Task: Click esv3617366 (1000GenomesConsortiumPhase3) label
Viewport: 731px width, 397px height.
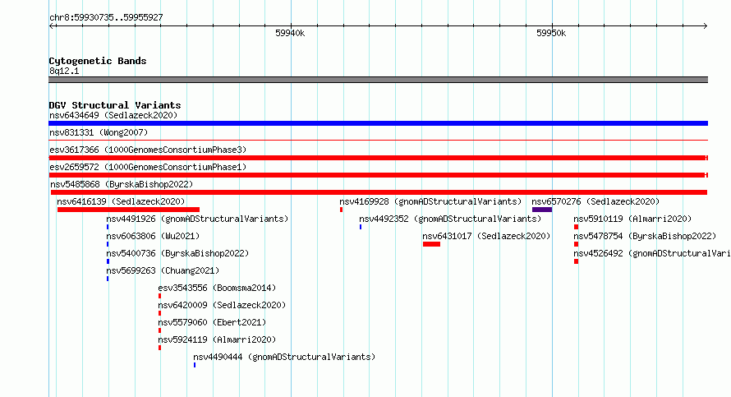Action: click(x=148, y=150)
